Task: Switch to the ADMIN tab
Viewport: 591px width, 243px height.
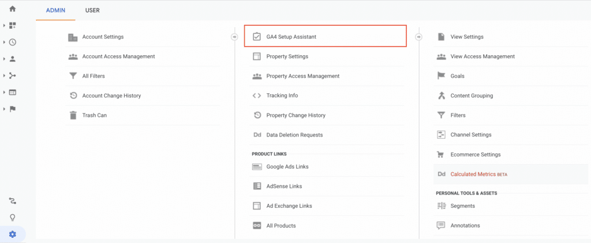Action: pos(56,10)
